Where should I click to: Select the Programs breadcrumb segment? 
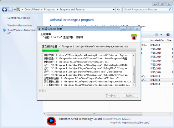[x=49, y=9]
